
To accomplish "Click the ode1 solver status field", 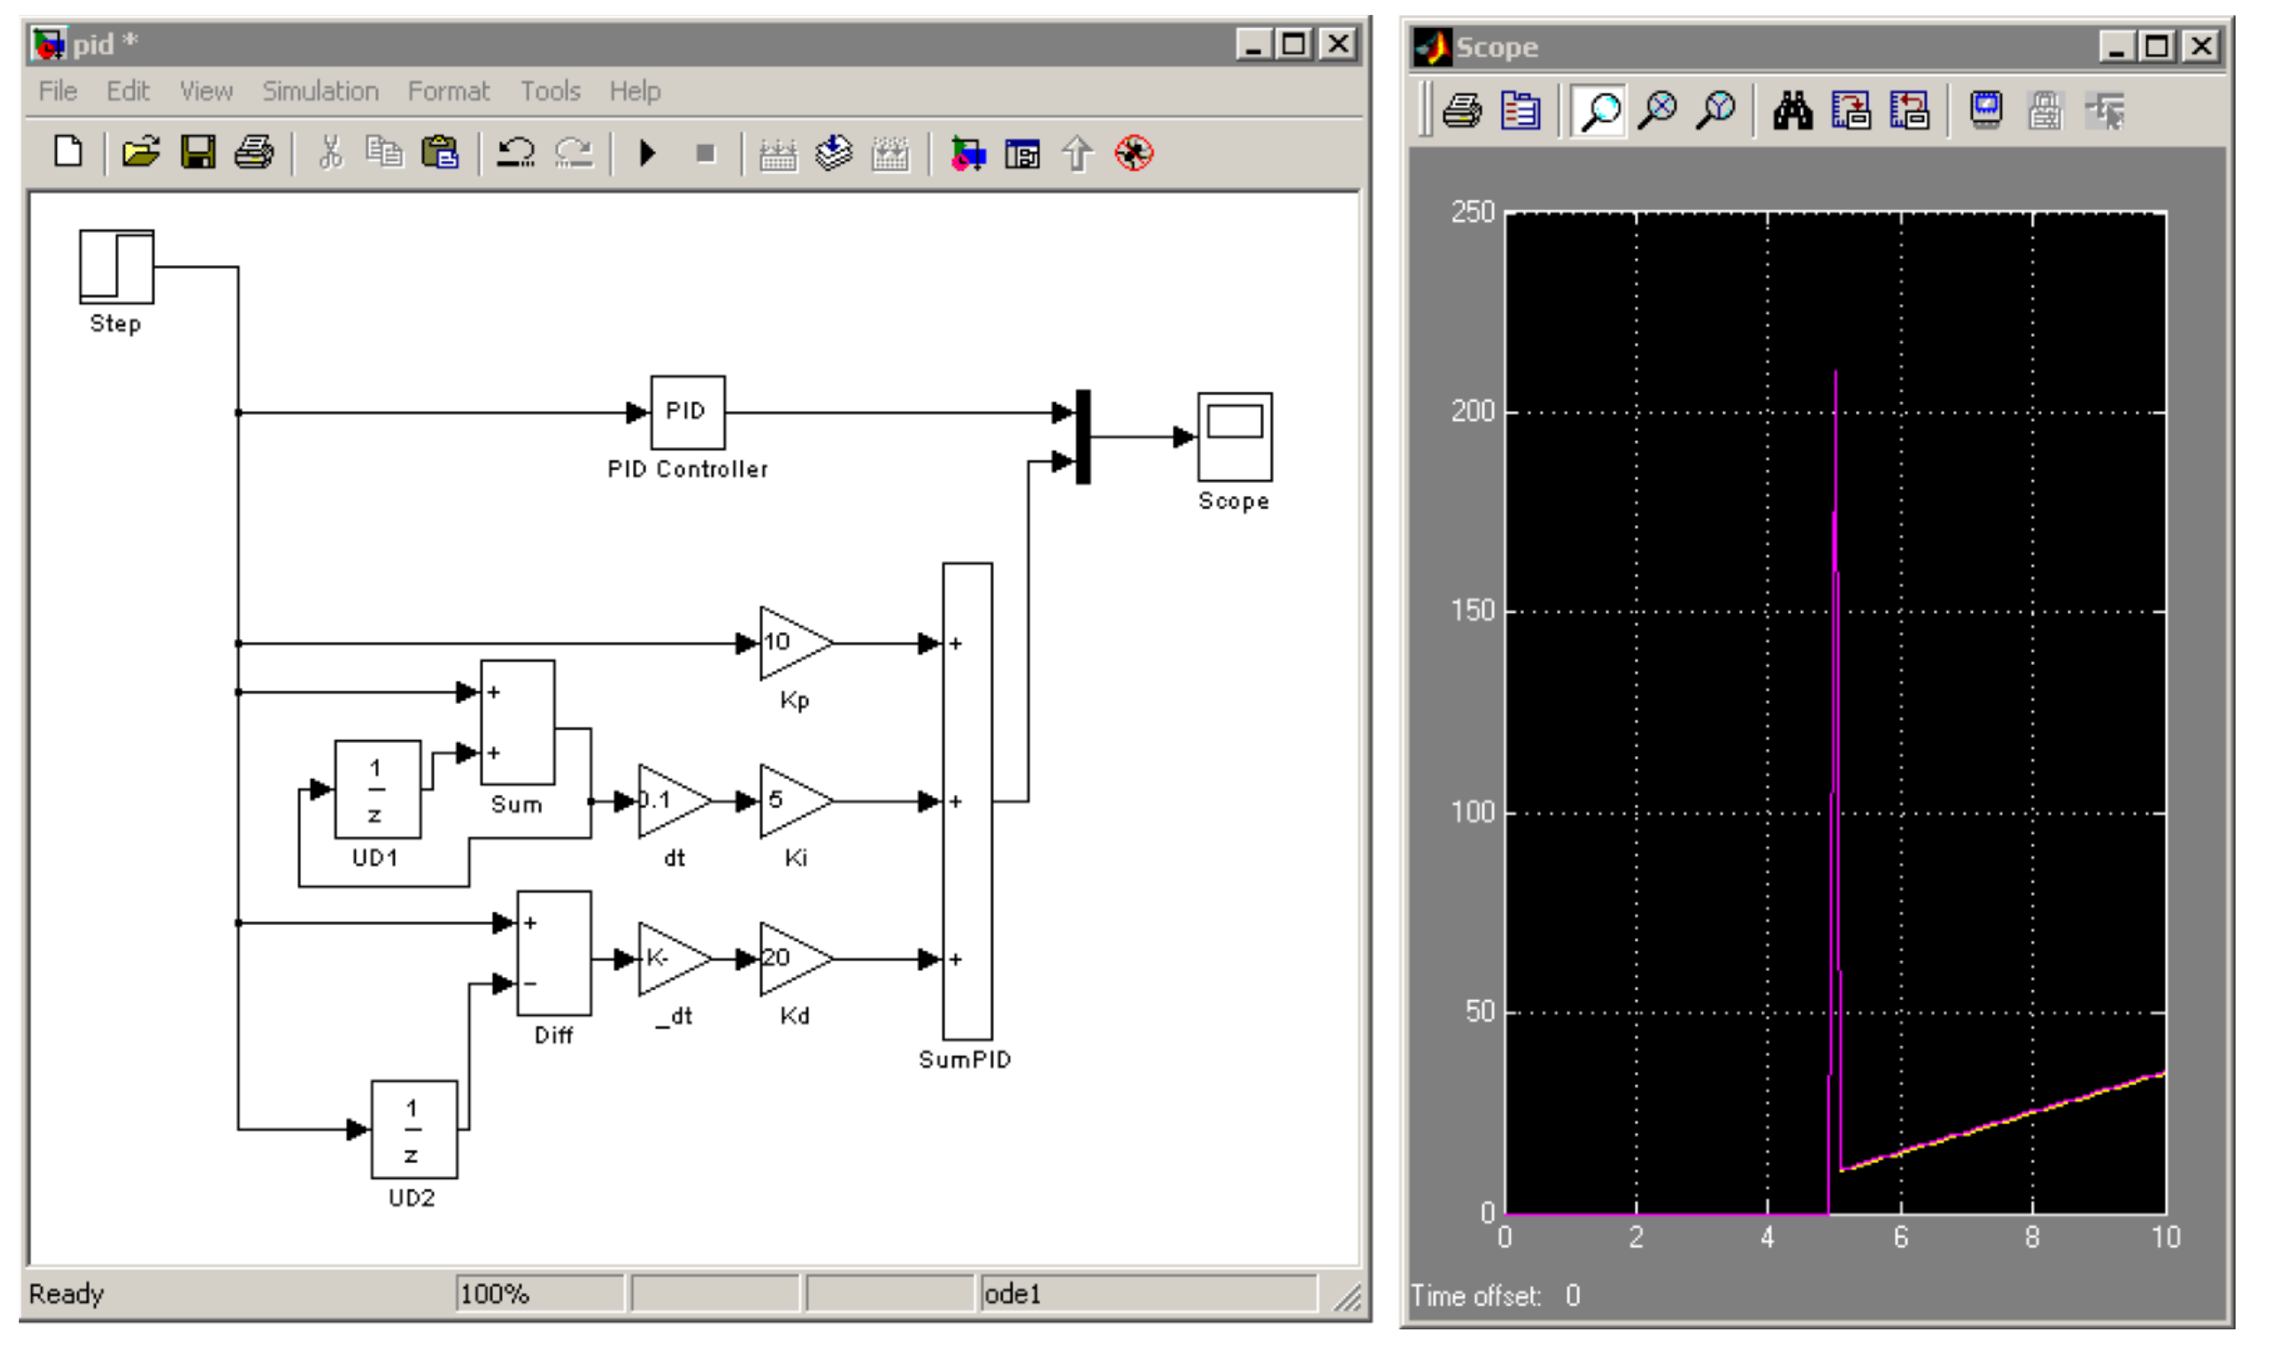I will (x=1146, y=1293).
